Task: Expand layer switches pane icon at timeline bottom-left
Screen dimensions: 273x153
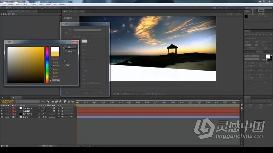Action: coord(2,146)
